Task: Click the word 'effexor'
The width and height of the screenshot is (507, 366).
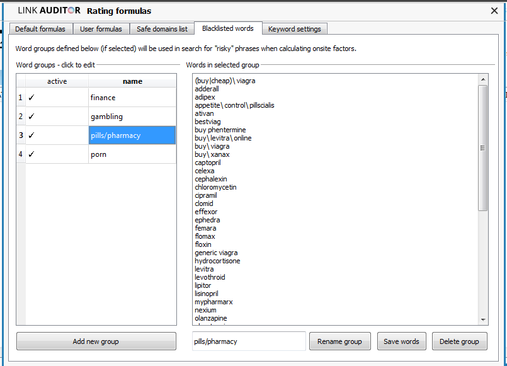Action: (206, 212)
